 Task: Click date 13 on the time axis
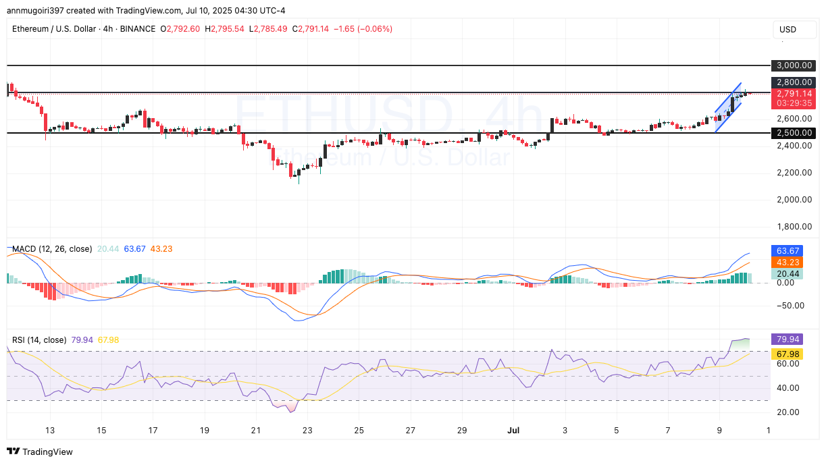(50, 431)
